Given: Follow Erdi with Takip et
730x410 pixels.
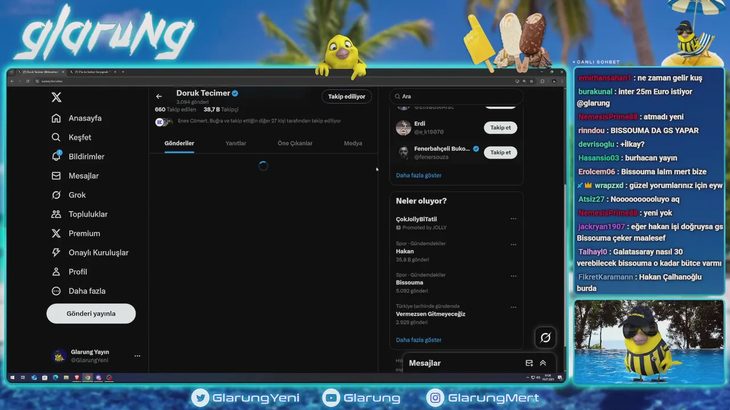Looking at the screenshot, I should click(501, 128).
